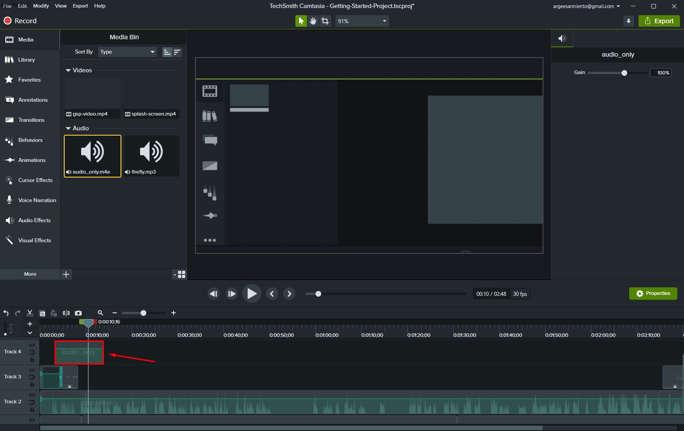This screenshot has width=684, height=431.
Task: Open the canvas zoom 91% dropdown
Action: [362, 21]
